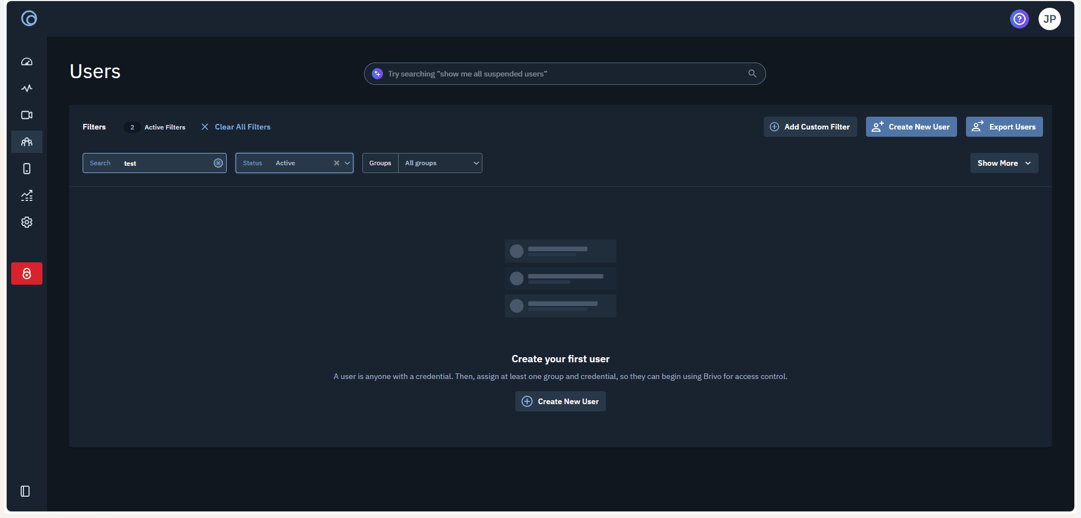
Task: Clear the 'test' search text
Action: [218, 163]
